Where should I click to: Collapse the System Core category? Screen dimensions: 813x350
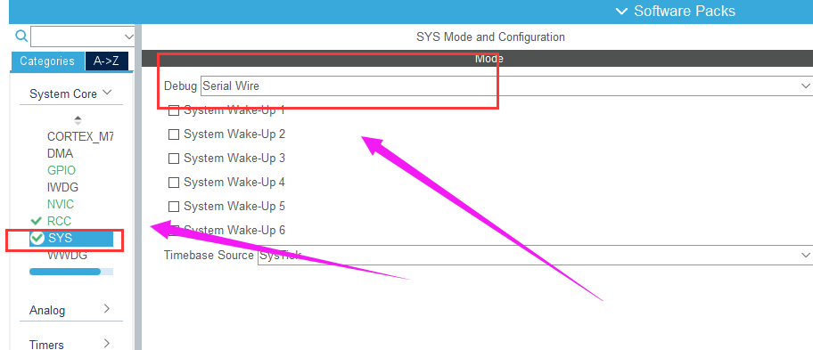click(70, 94)
